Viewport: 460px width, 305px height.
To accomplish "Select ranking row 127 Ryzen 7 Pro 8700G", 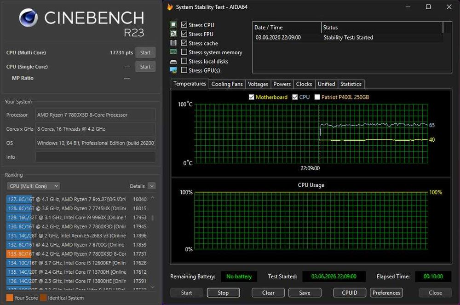I will click(77, 199).
